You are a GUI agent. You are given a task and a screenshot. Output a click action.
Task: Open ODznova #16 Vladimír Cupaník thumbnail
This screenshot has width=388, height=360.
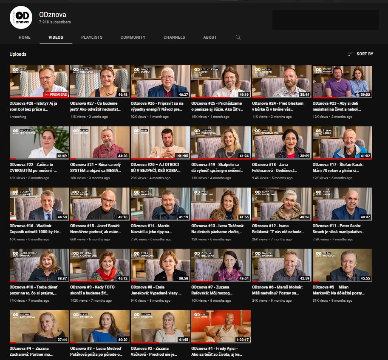[x=40, y=204]
